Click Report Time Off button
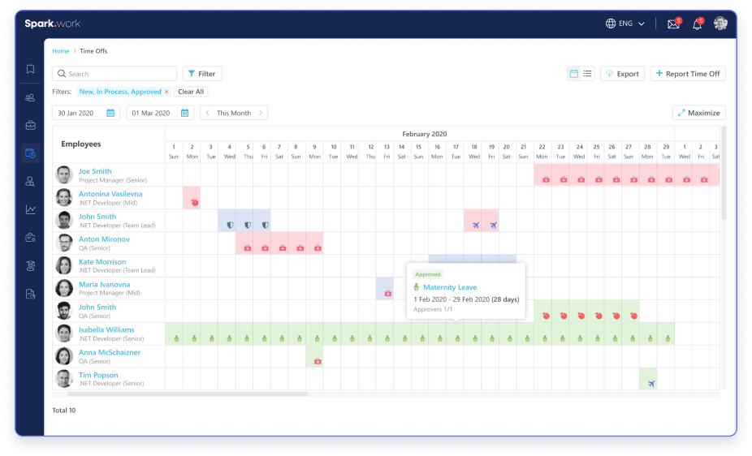Screen dimensions: 752x456 688,74
